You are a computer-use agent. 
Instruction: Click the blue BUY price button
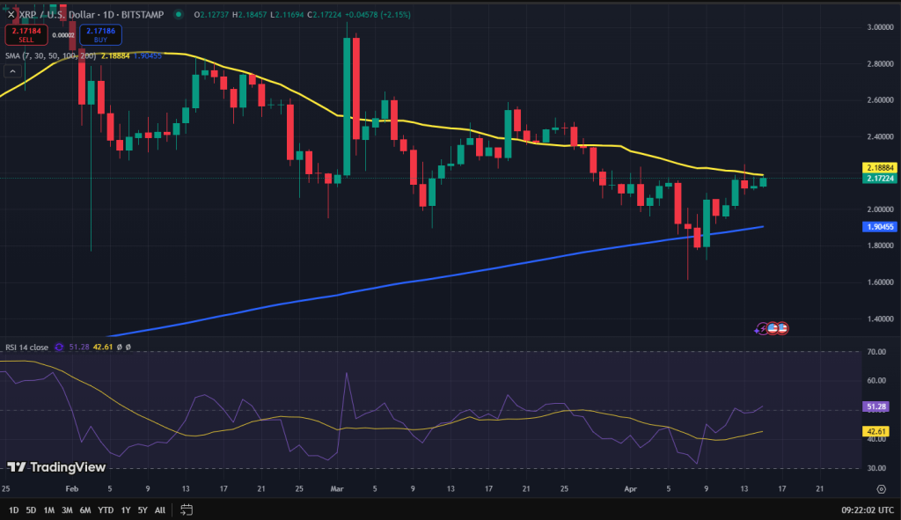100,35
